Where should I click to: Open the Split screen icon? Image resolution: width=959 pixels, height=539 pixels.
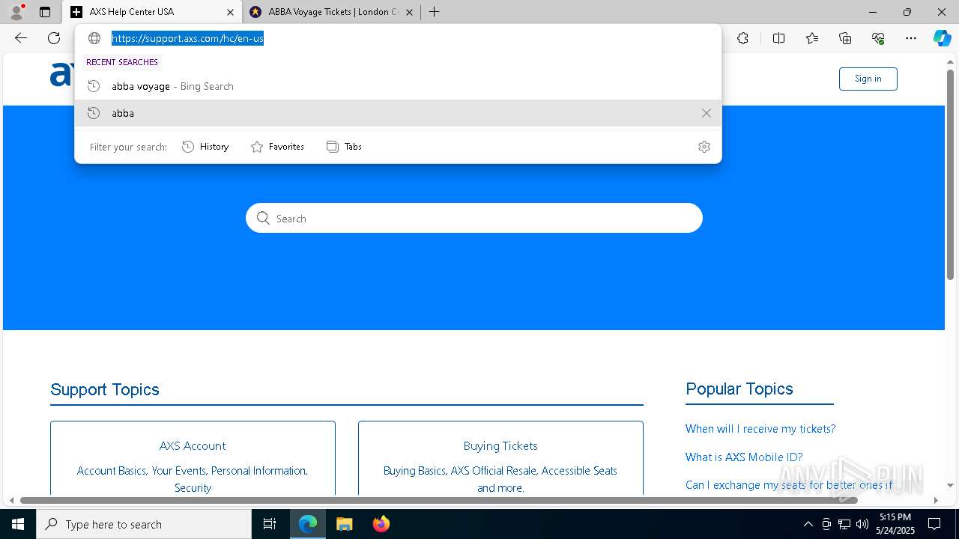tap(778, 38)
